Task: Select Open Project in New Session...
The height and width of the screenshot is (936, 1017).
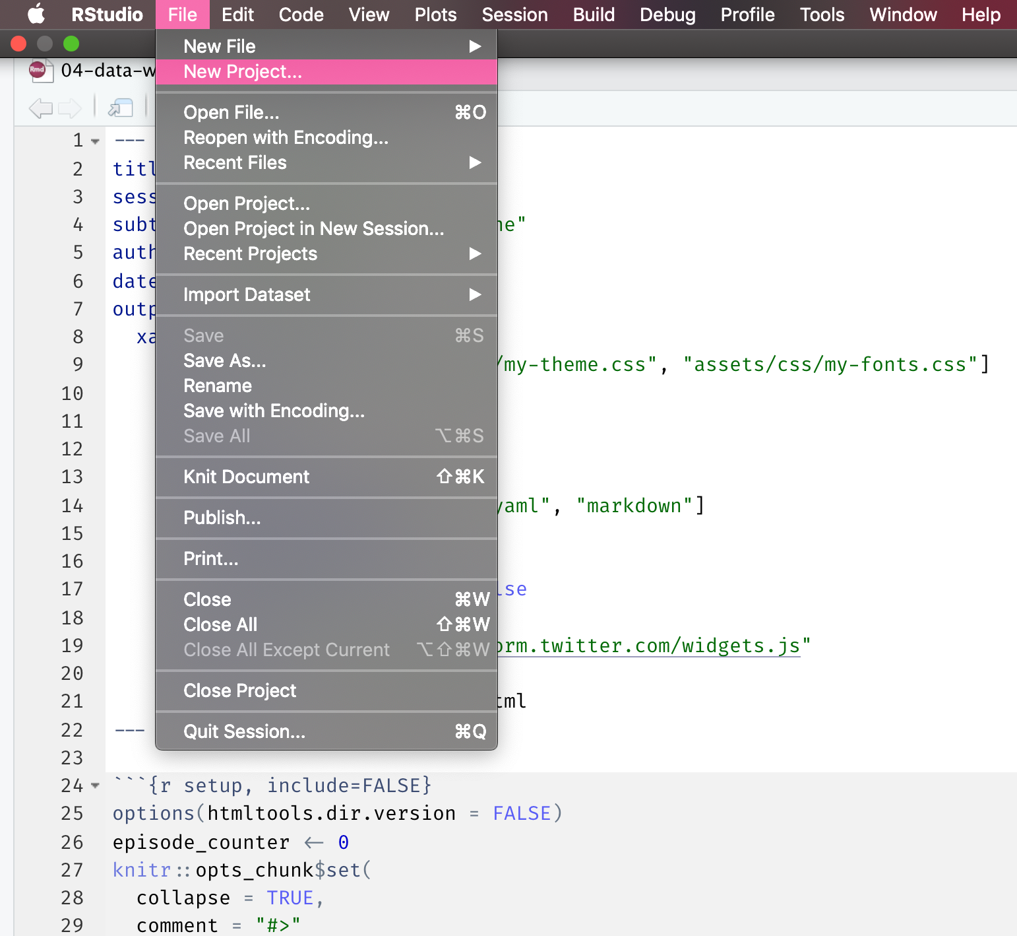Action: 326,228
